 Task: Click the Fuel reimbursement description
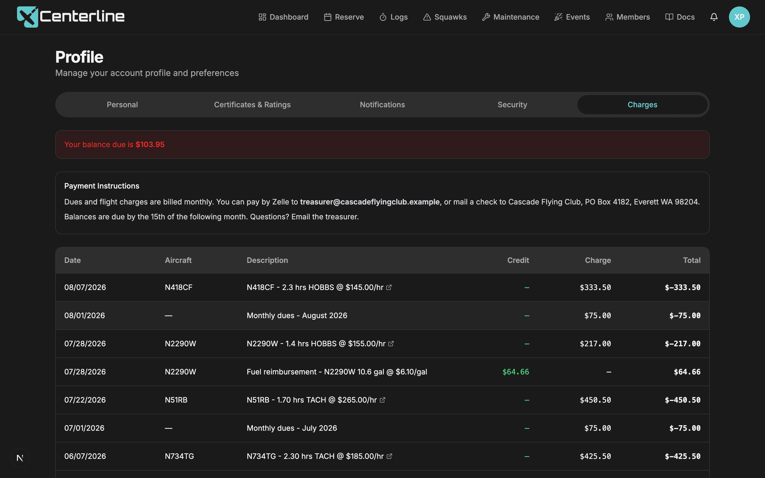click(x=337, y=372)
